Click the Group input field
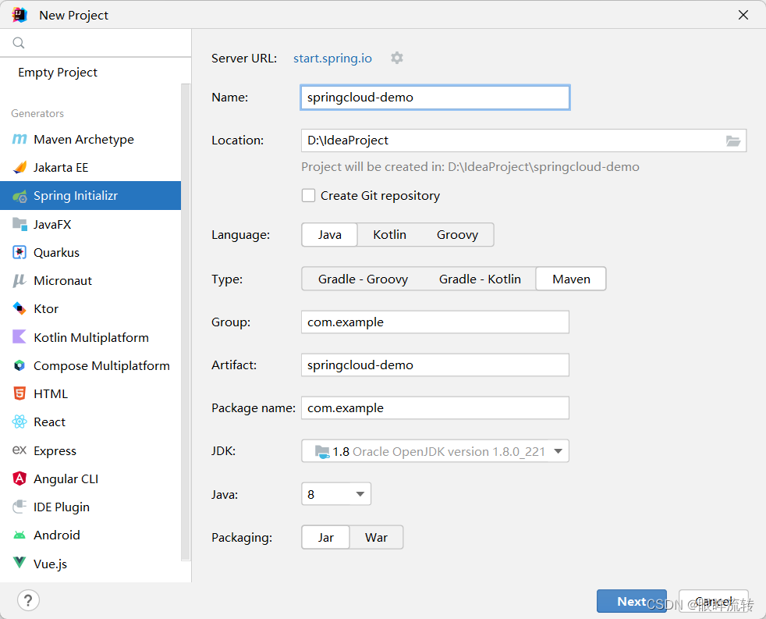The image size is (766, 619). point(435,322)
